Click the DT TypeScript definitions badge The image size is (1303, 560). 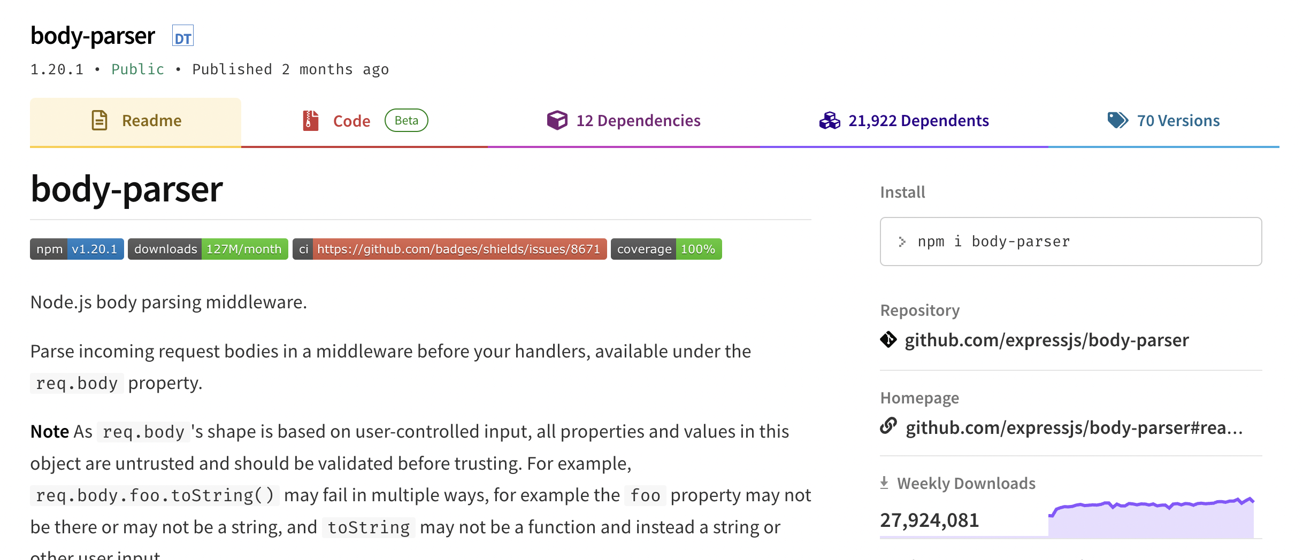182,36
